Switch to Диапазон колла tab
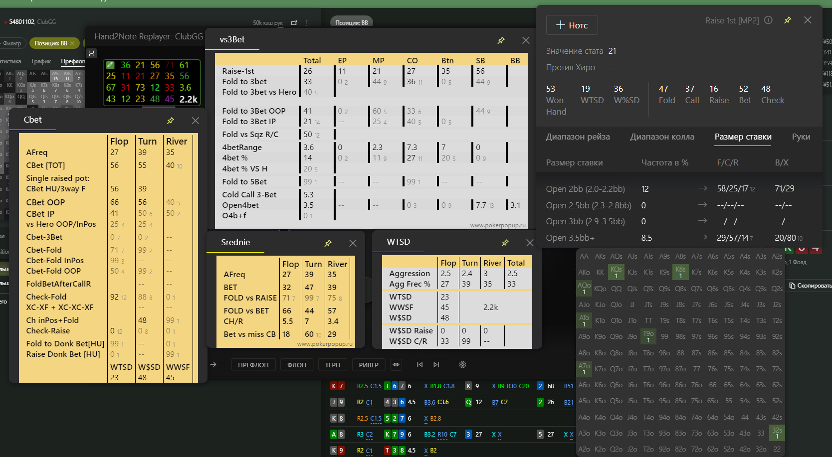The height and width of the screenshot is (457, 832). (662, 137)
